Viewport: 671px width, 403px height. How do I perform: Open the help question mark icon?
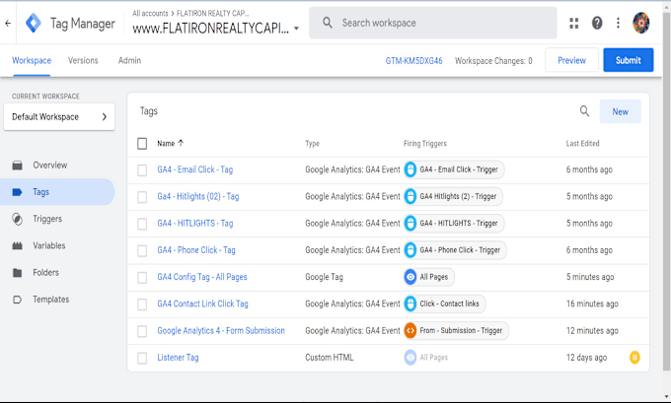tap(597, 23)
